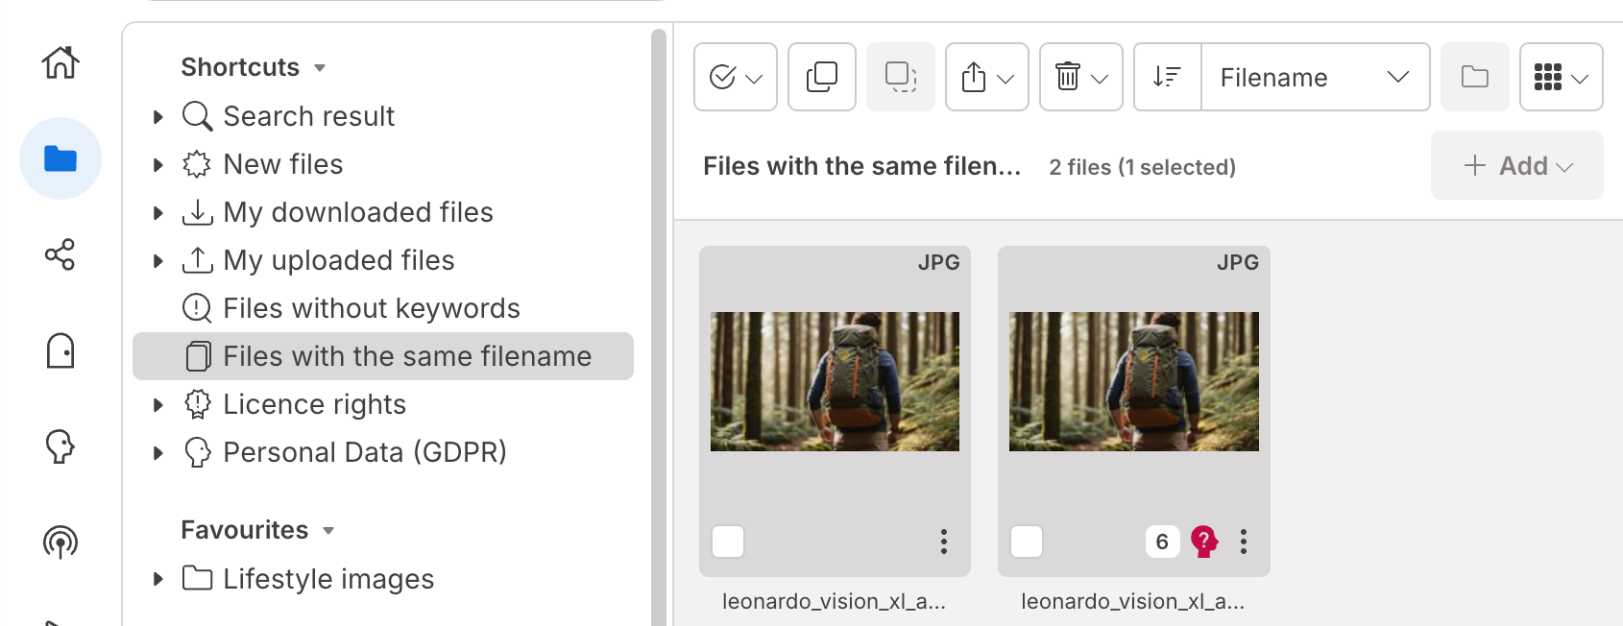The height and width of the screenshot is (626, 1623).
Task: Click the Add button
Action: pos(1516,166)
